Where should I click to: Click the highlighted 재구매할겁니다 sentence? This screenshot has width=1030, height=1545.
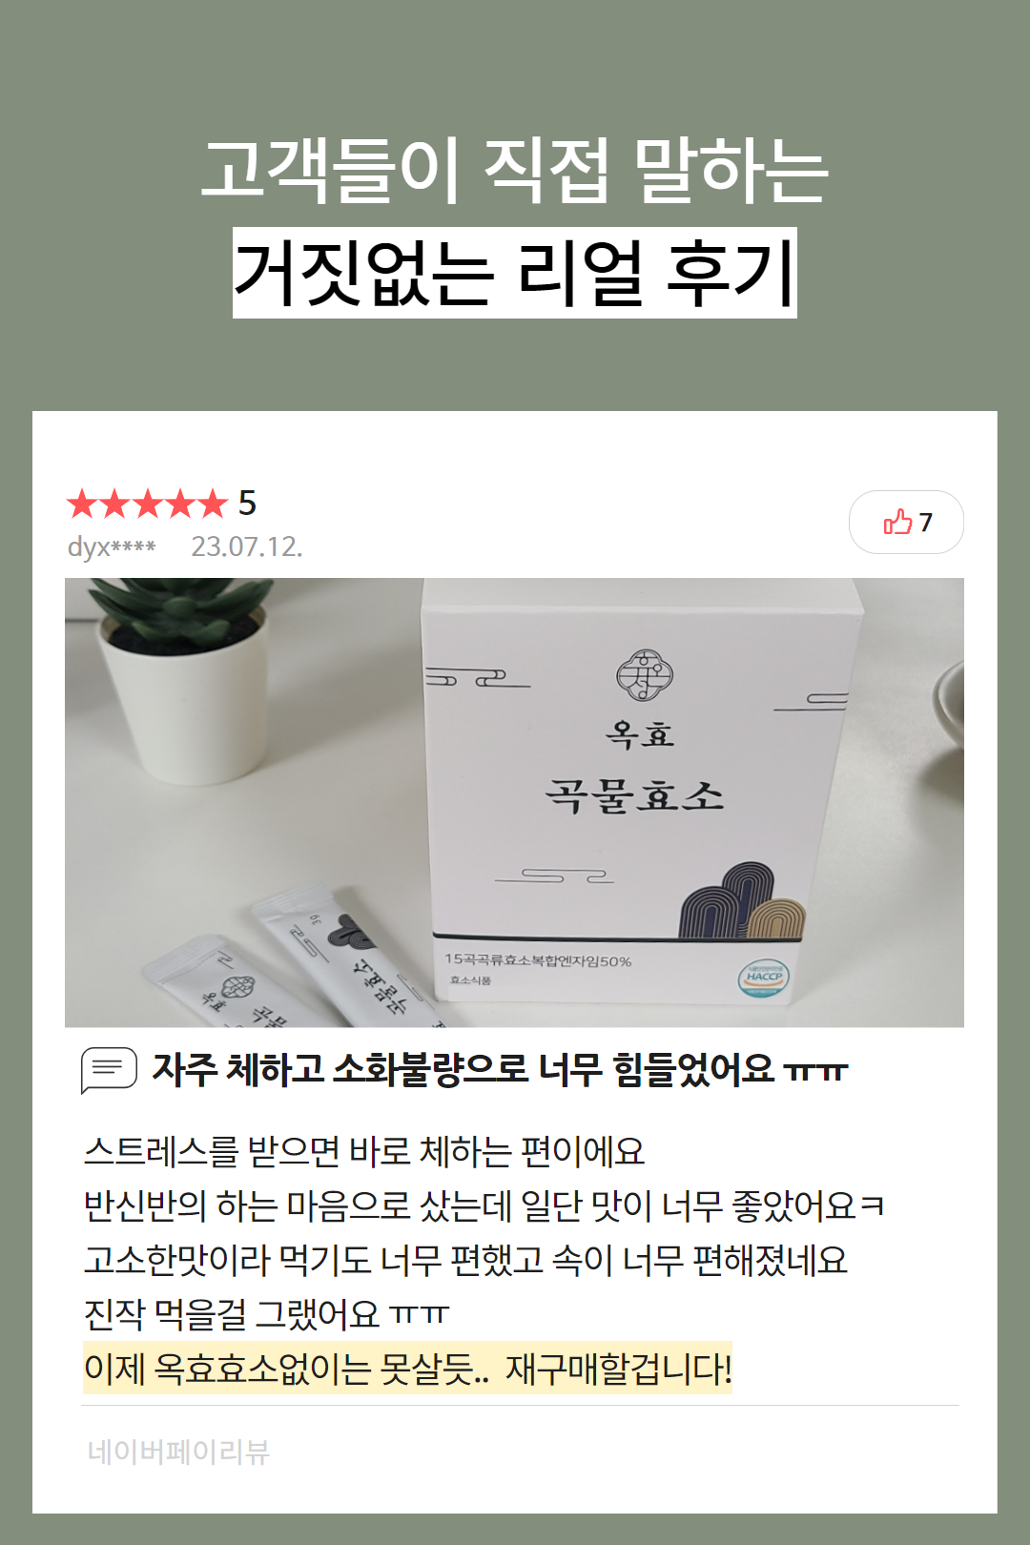tap(407, 1369)
